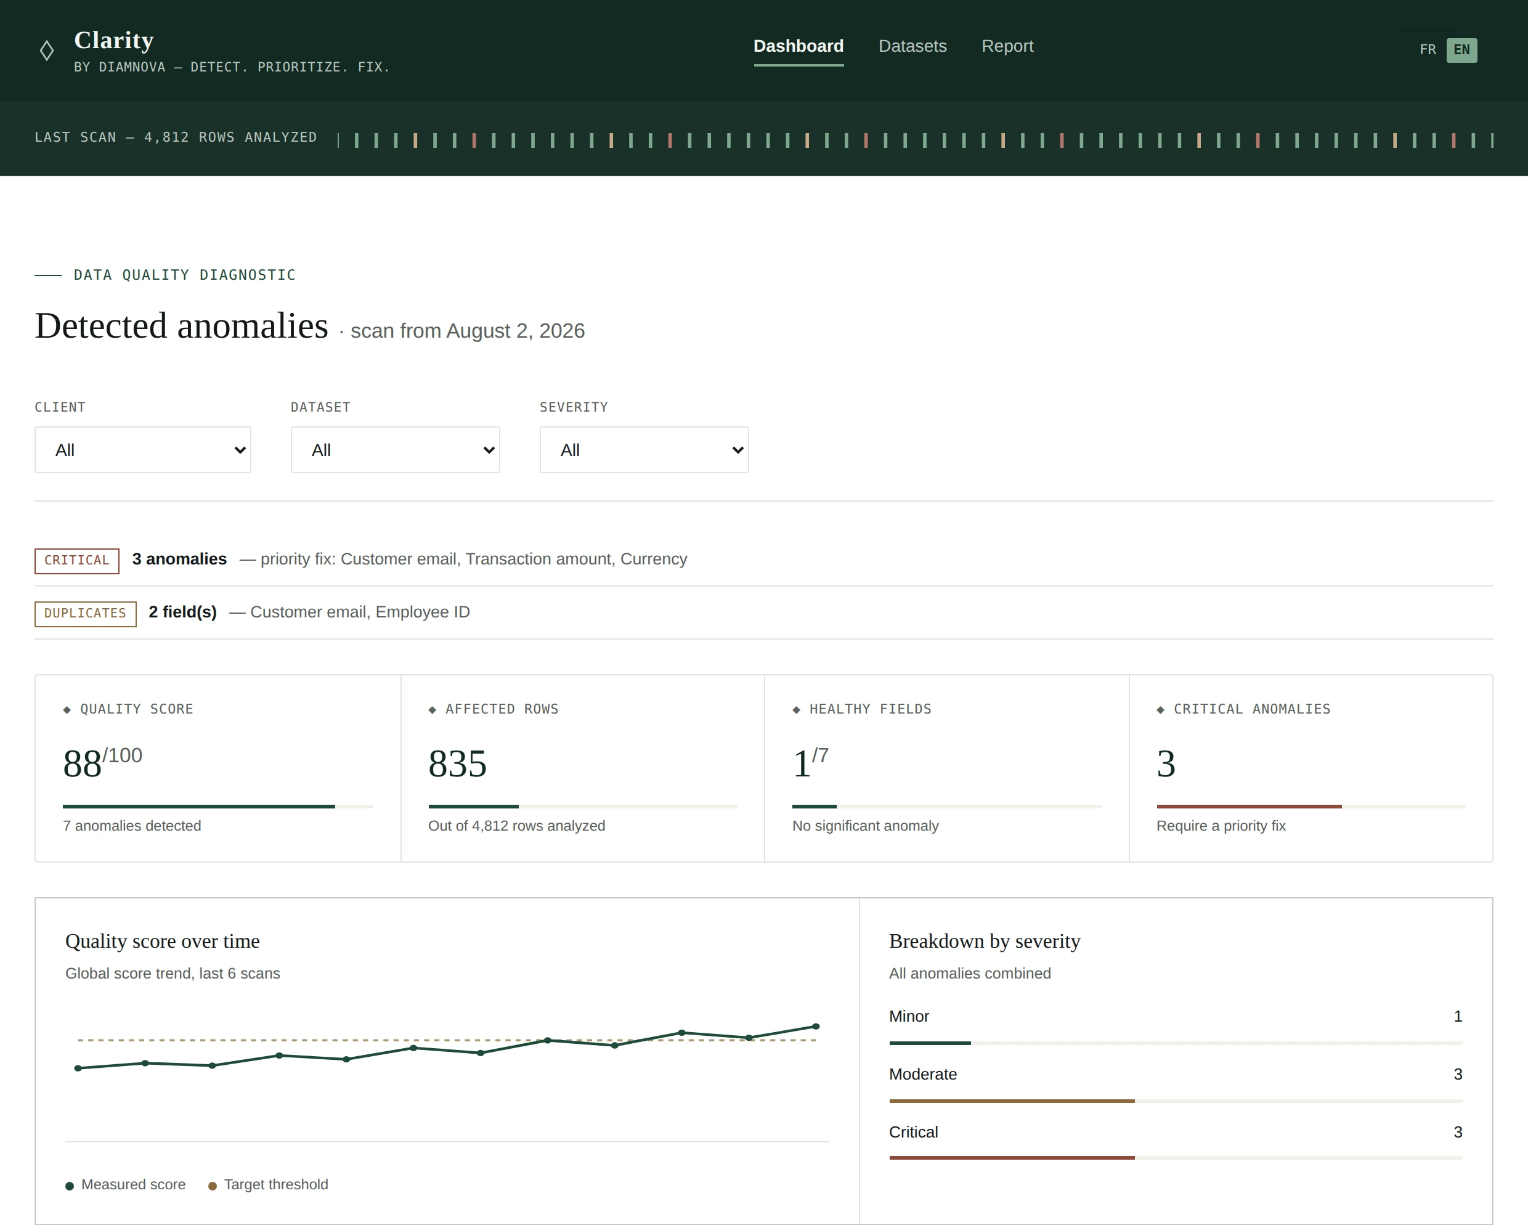Click the 'Last scan — 4,812 rows analyzed' text
The width and height of the screenshot is (1528, 1225).
click(176, 137)
